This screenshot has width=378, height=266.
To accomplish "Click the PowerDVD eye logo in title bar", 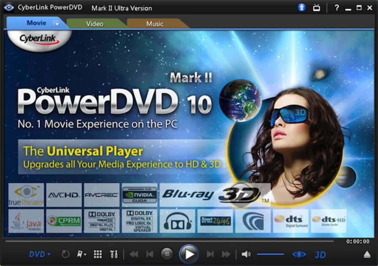I will click(9, 8).
